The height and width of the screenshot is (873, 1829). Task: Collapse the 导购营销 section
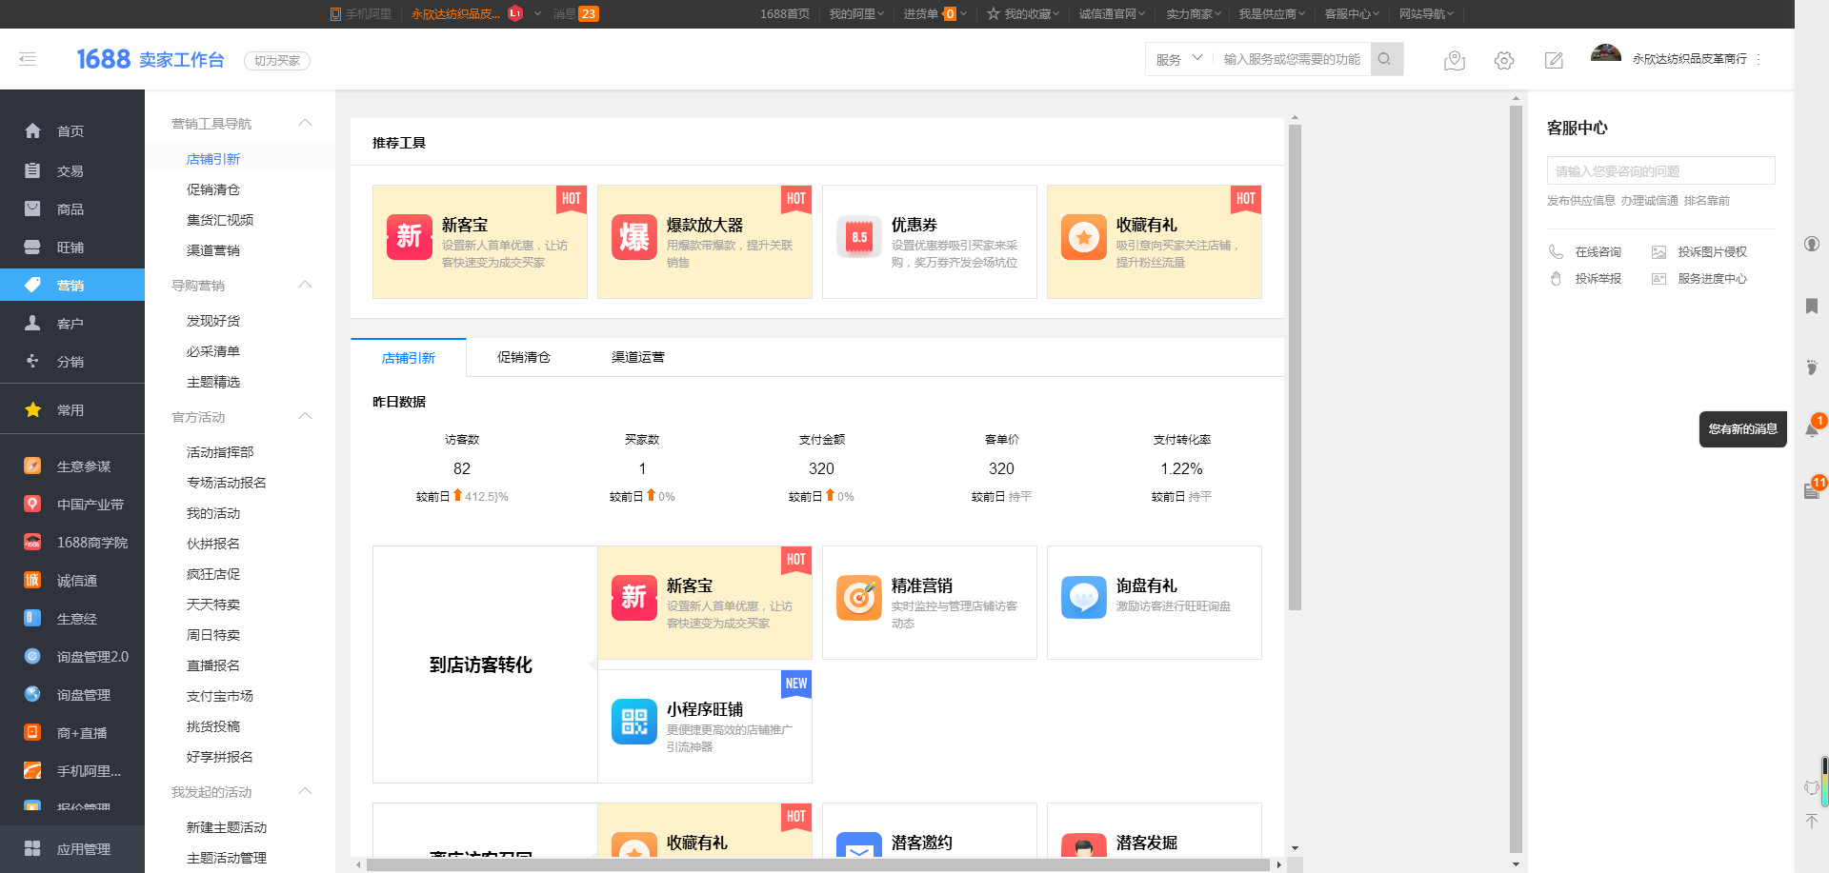click(305, 285)
